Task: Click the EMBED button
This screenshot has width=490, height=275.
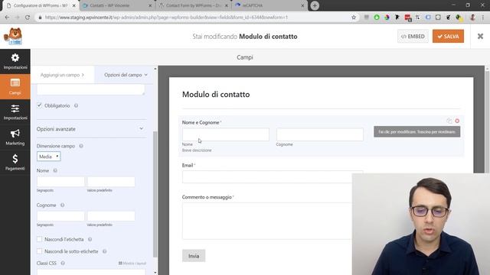Action: tap(413, 37)
